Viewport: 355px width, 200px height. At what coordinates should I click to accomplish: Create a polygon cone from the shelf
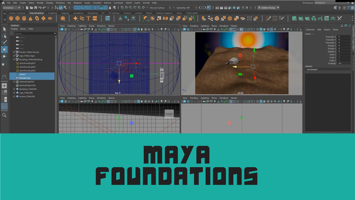coord(30,18)
